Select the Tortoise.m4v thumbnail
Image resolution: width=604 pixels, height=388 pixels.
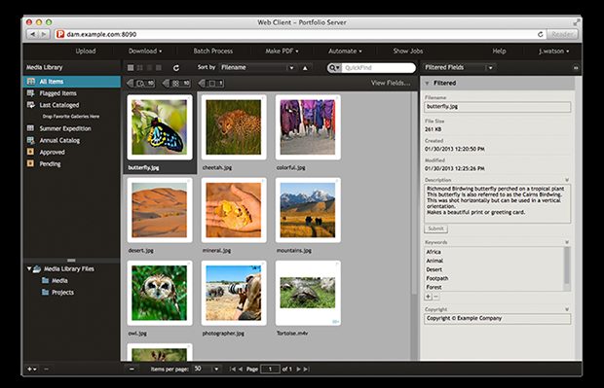coord(308,294)
